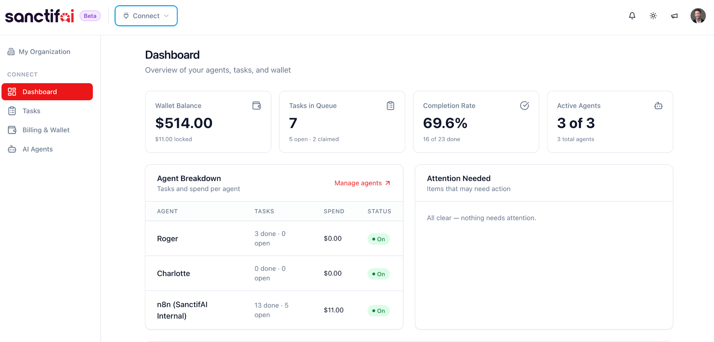Image resolution: width=714 pixels, height=342 pixels.
Task: Expand the Connect dropdown
Action: (146, 16)
